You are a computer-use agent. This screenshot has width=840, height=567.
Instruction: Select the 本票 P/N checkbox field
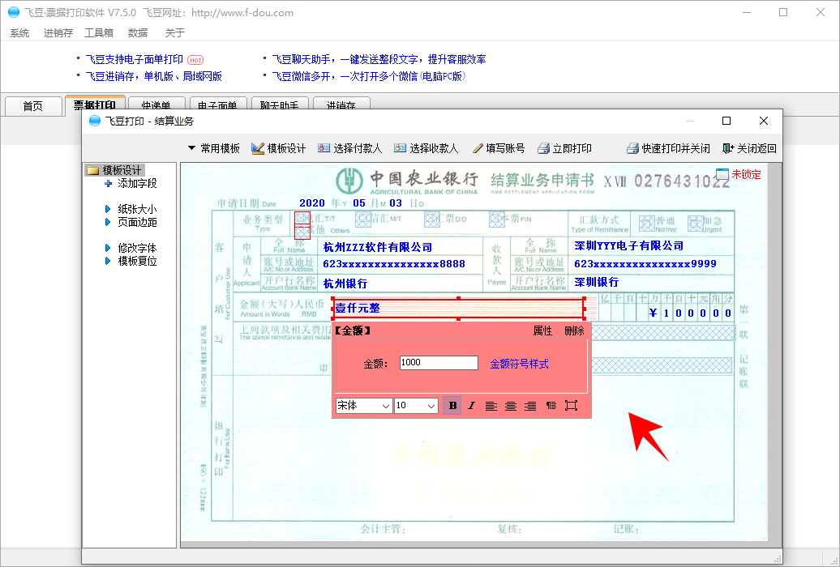(x=496, y=219)
